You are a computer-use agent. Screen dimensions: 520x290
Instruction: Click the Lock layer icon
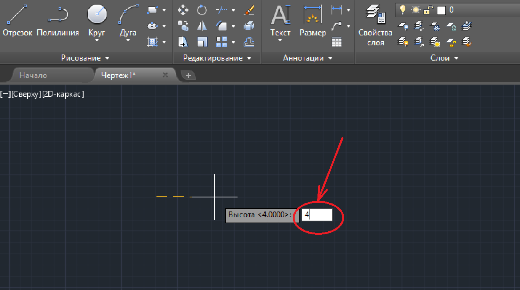click(x=451, y=26)
